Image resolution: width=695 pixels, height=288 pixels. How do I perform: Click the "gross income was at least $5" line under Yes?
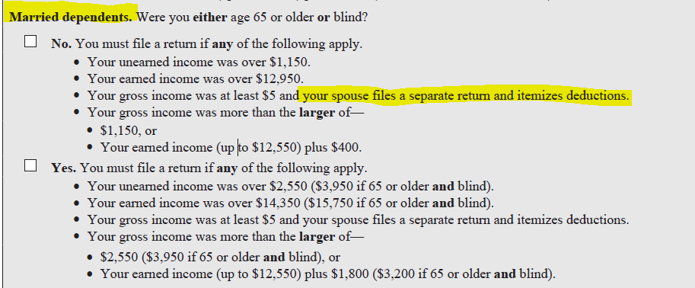pyautogui.click(x=358, y=220)
